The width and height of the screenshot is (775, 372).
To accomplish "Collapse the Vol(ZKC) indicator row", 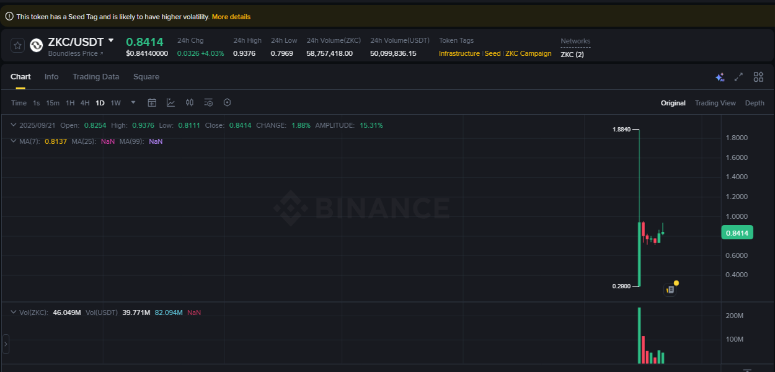I will coord(12,312).
